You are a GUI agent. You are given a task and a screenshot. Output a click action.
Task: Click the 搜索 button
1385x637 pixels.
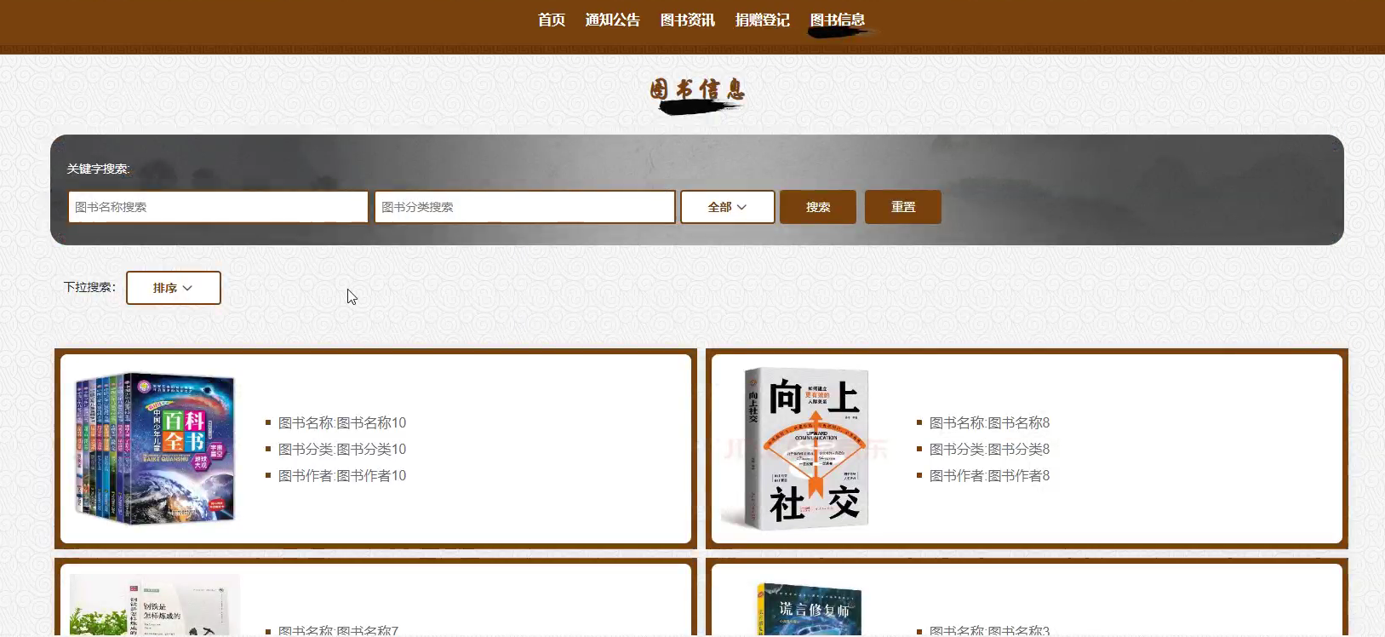pos(818,207)
